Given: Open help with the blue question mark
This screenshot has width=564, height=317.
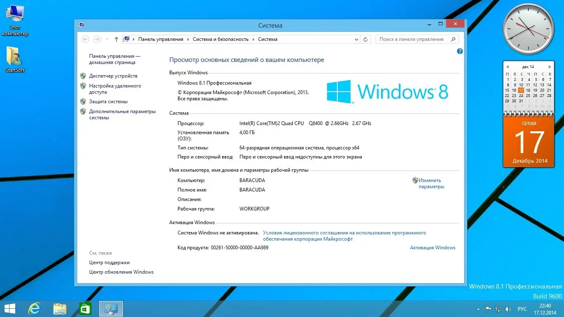Looking at the screenshot, I should click(460, 52).
